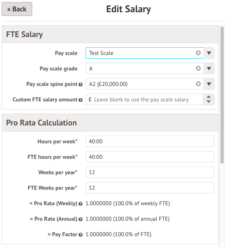View the Pay Factor help icon
The image size is (227, 248).
(x=81, y=235)
